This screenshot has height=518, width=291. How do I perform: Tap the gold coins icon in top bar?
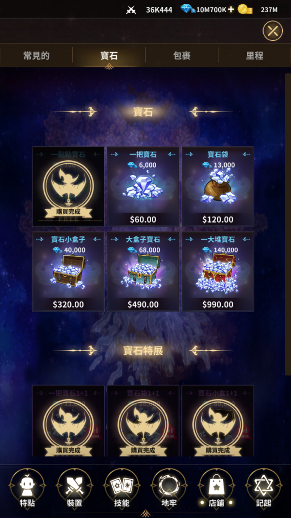point(245,9)
